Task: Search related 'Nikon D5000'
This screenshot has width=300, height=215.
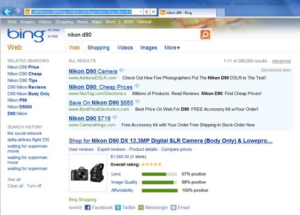Action: click(20, 107)
